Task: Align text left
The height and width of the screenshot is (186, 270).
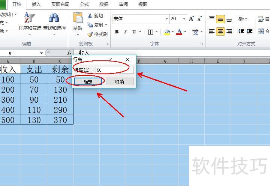Action: coord(212,31)
